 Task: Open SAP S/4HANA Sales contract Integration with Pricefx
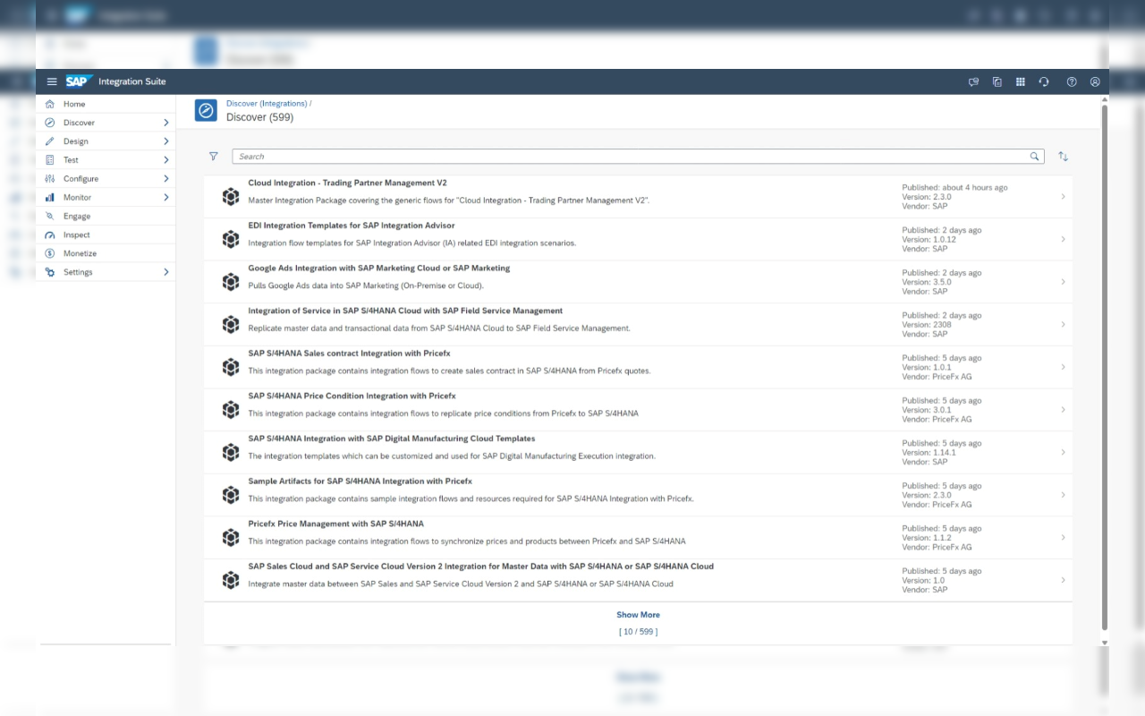tap(349, 354)
